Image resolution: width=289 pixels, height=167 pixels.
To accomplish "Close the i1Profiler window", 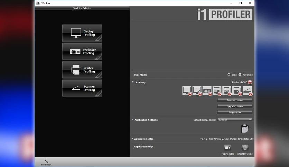I will 250,3.
